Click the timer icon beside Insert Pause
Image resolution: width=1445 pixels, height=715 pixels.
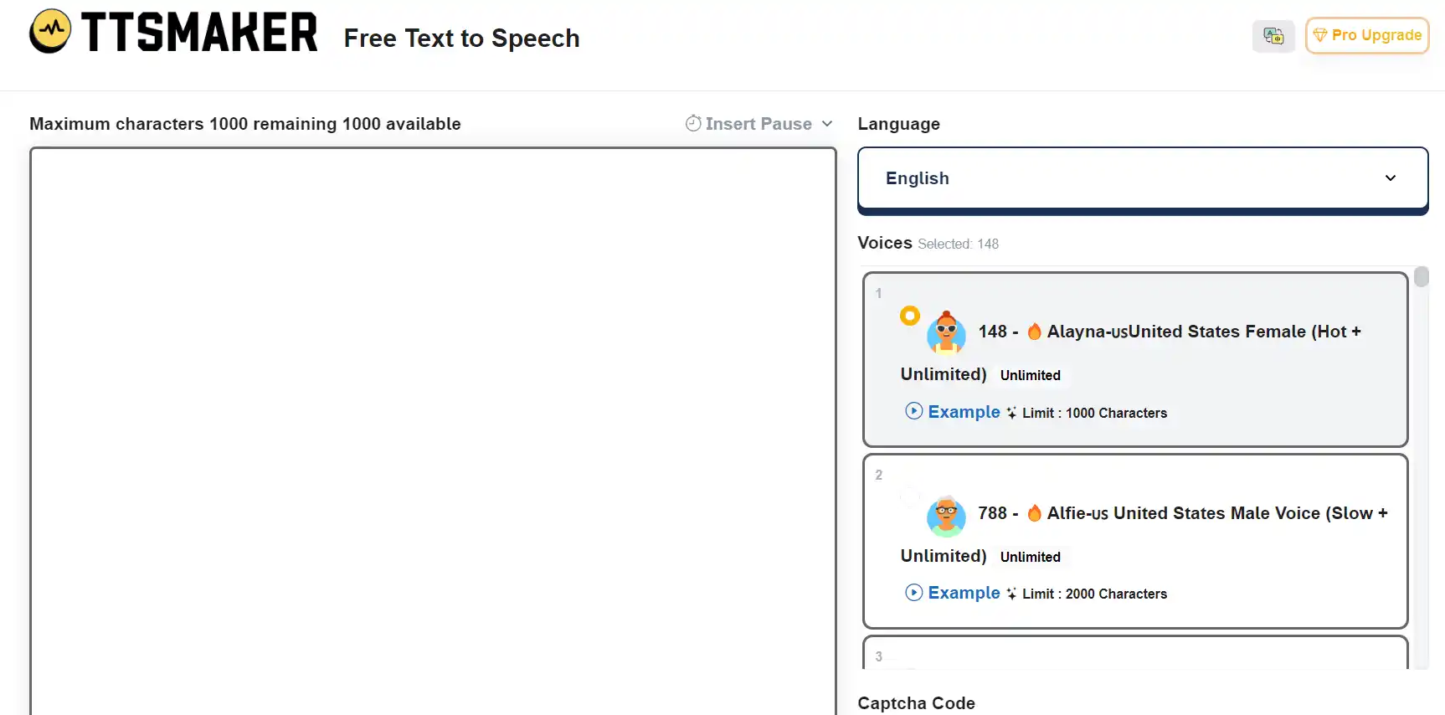[x=692, y=123]
